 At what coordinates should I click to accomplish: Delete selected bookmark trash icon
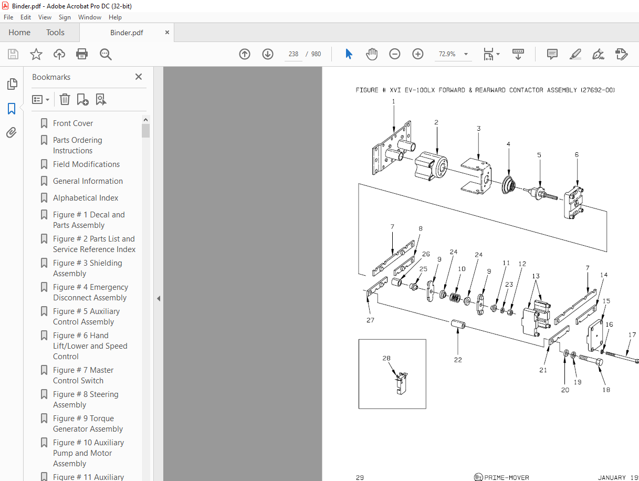click(x=65, y=99)
